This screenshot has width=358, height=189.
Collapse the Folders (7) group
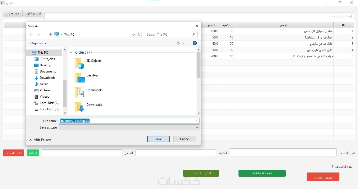71,52
